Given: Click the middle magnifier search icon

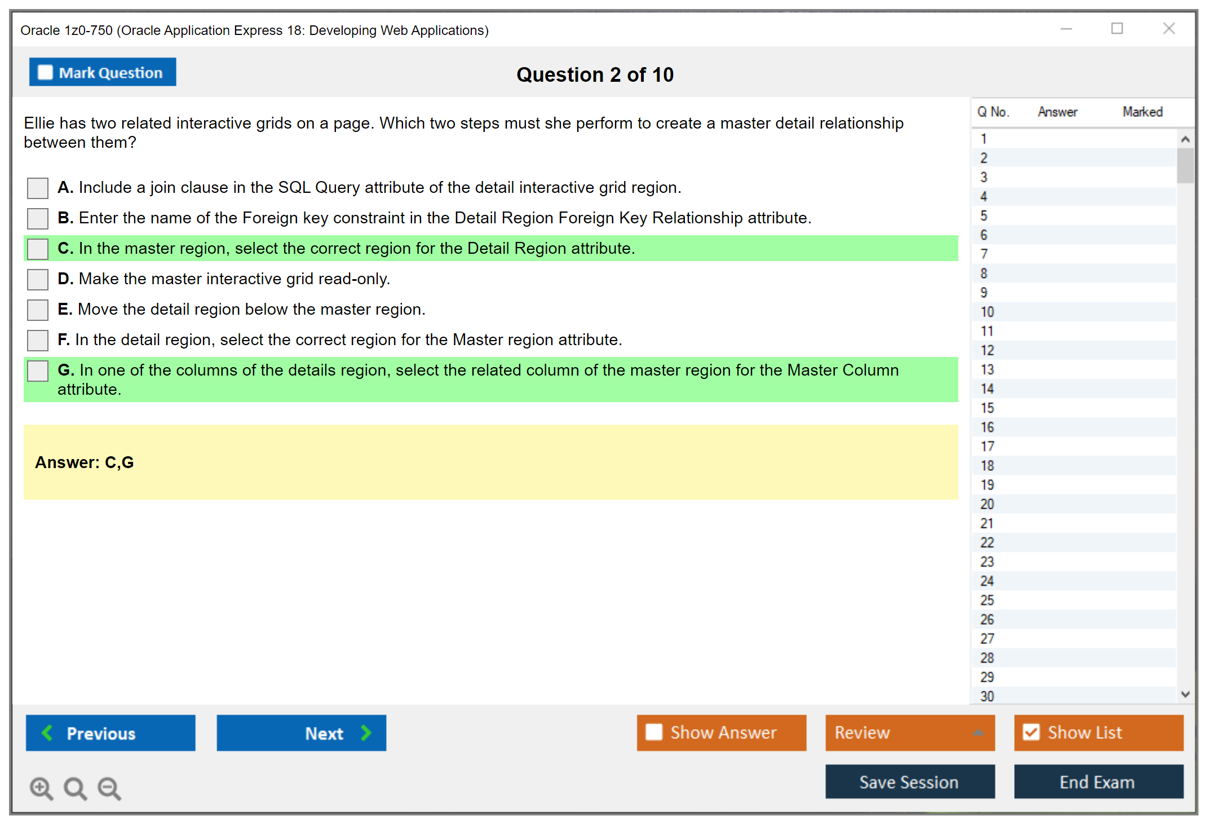Looking at the screenshot, I should pyautogui.click(x=75, y=788).
